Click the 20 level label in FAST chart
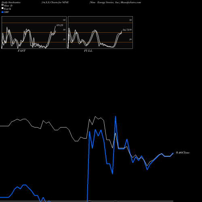The width and height of the screenshot is (202, 202). click(64, 39)
